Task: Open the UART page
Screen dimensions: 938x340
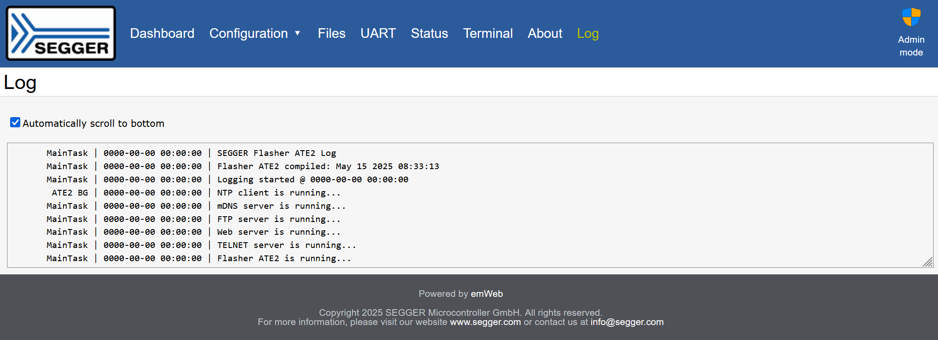Action: [378, 33]
